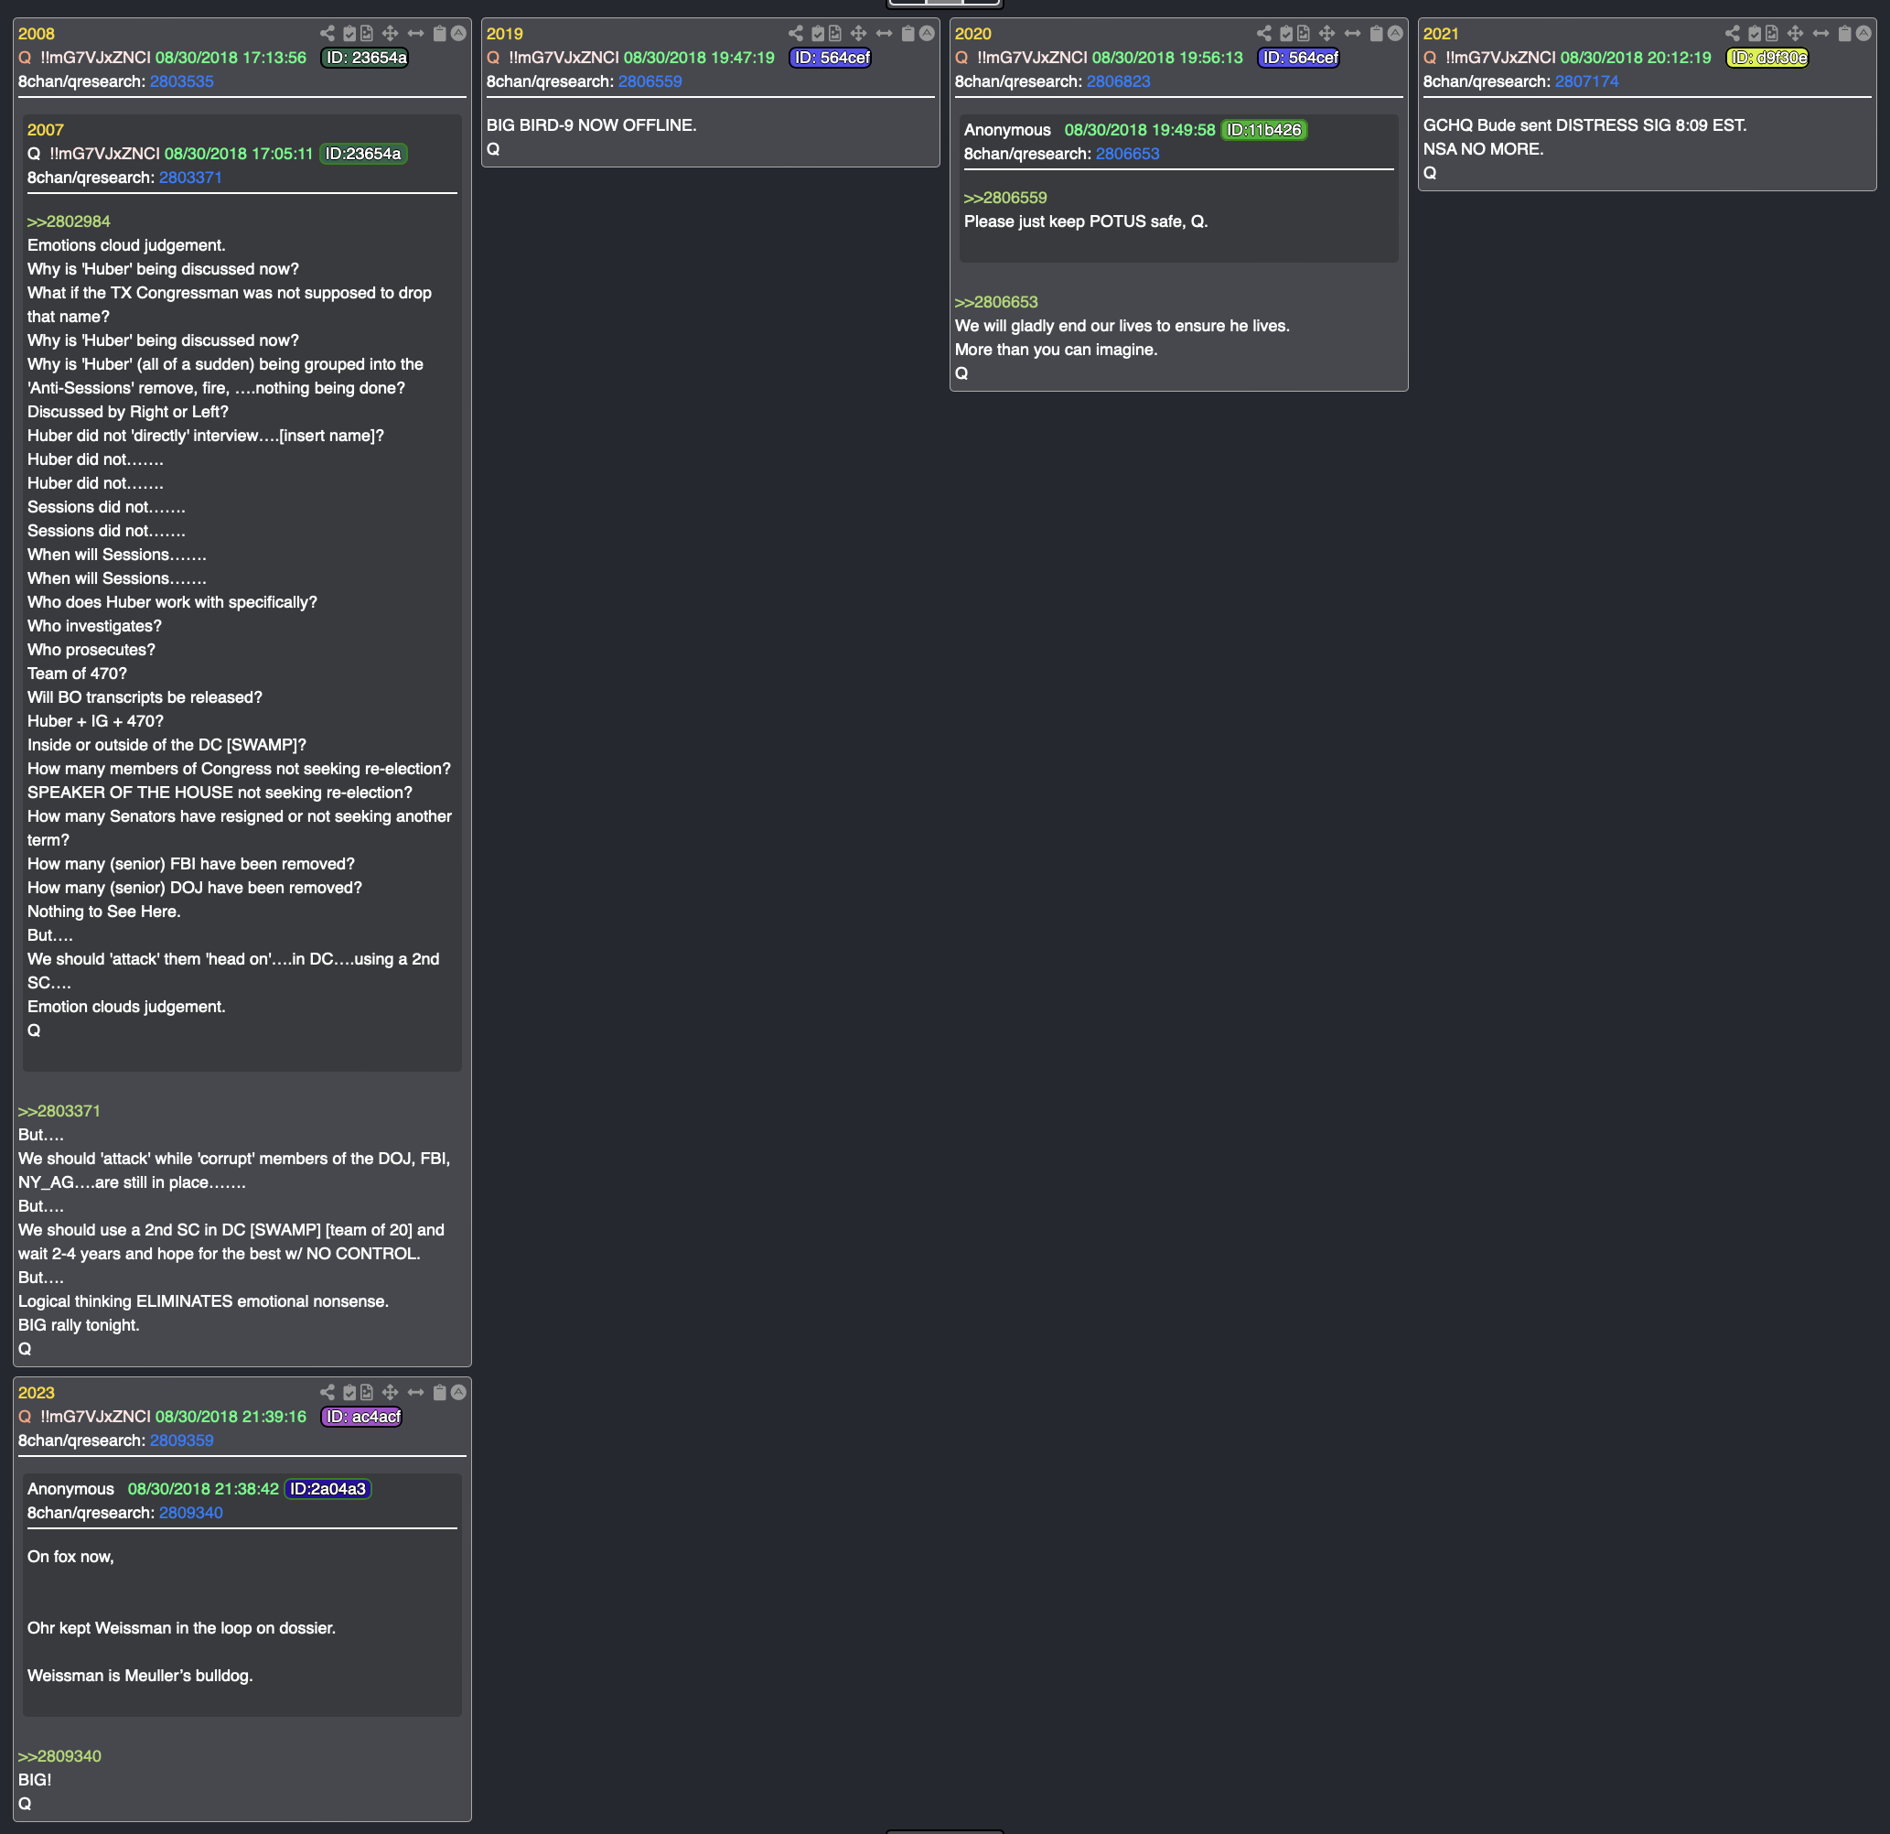Follow reply reference >>2806653
The height and width of the screenshot is (1834, 1890).
pos(996,302)
